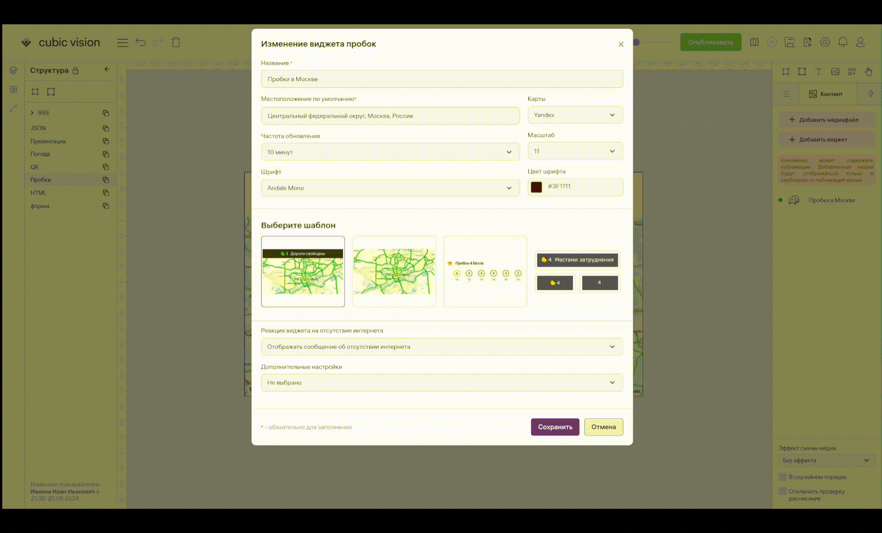
Task: Open the Дополнительные настройки dropdown
Action: click(x=441, y=382)
